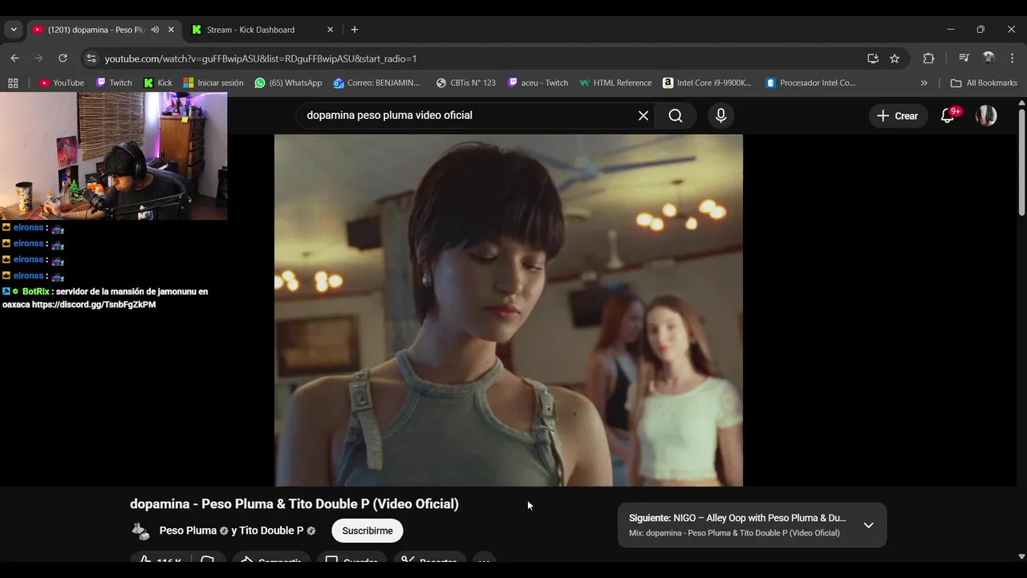
Task: Click the Mix: dopamina playlist subtitle
Action: [x=734, y=533]
